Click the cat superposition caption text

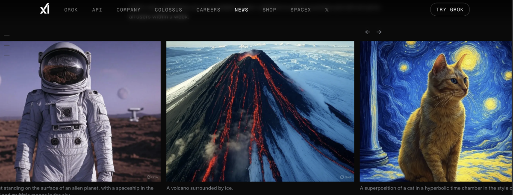(436, 188)
